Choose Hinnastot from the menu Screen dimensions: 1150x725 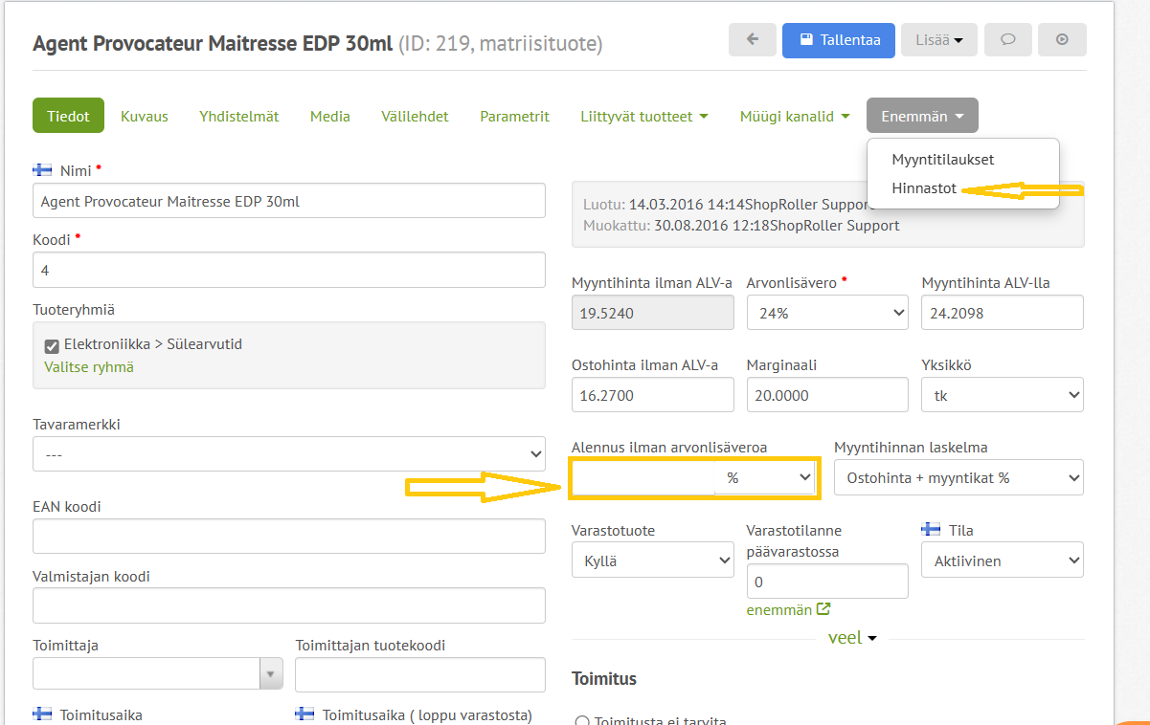click(924, 188)
